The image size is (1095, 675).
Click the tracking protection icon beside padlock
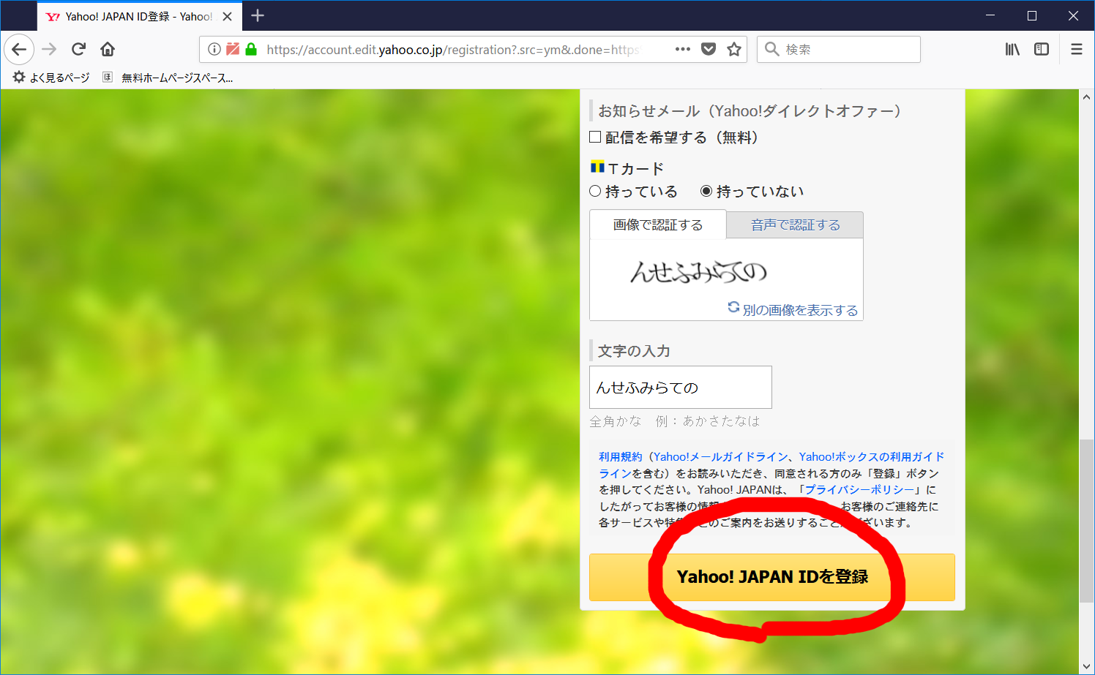(x=233, y=49)
